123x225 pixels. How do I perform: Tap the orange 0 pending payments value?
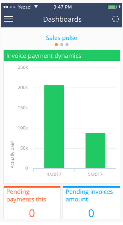32,213
